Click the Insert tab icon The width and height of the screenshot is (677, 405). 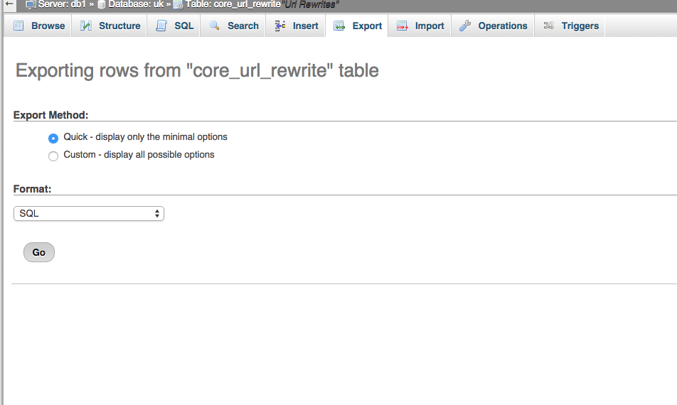coord(279,26)
